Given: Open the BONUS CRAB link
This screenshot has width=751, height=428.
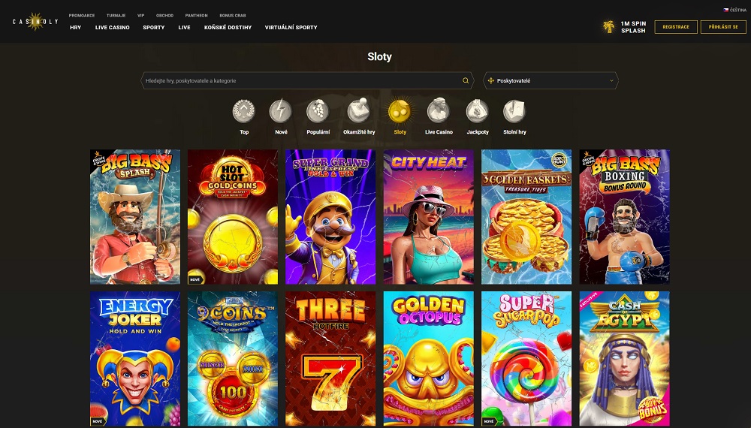Looking at the screenshot, I should 233,16.
